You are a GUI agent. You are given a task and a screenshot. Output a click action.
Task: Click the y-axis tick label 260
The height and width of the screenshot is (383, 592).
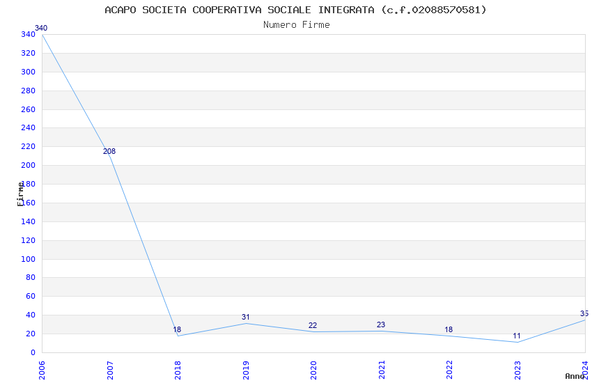coord(29,109)
